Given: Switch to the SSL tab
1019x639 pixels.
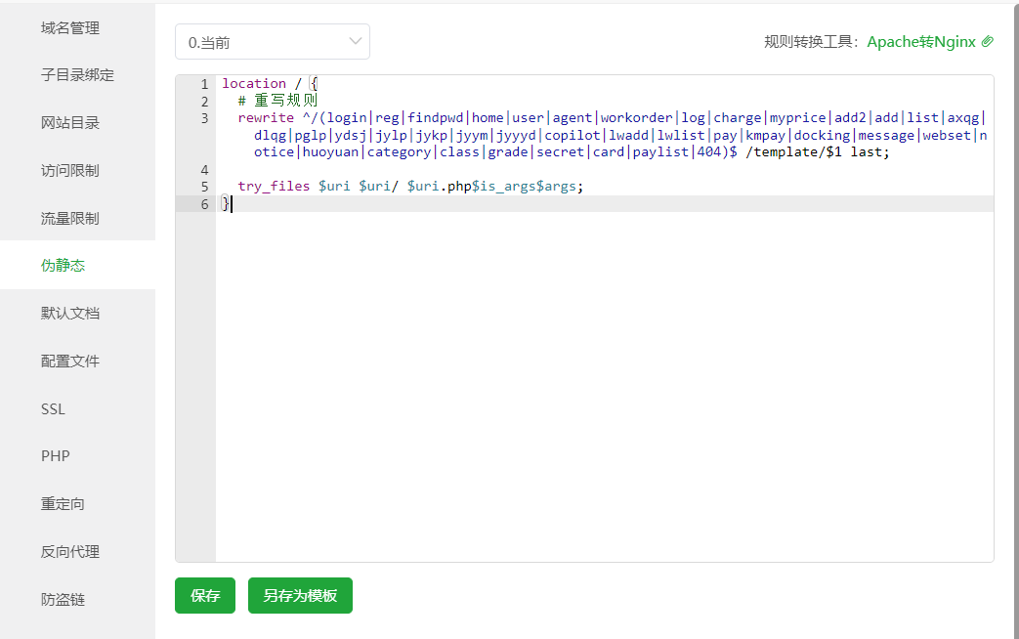Looking at the screenshot, I should tap(53, 408).
